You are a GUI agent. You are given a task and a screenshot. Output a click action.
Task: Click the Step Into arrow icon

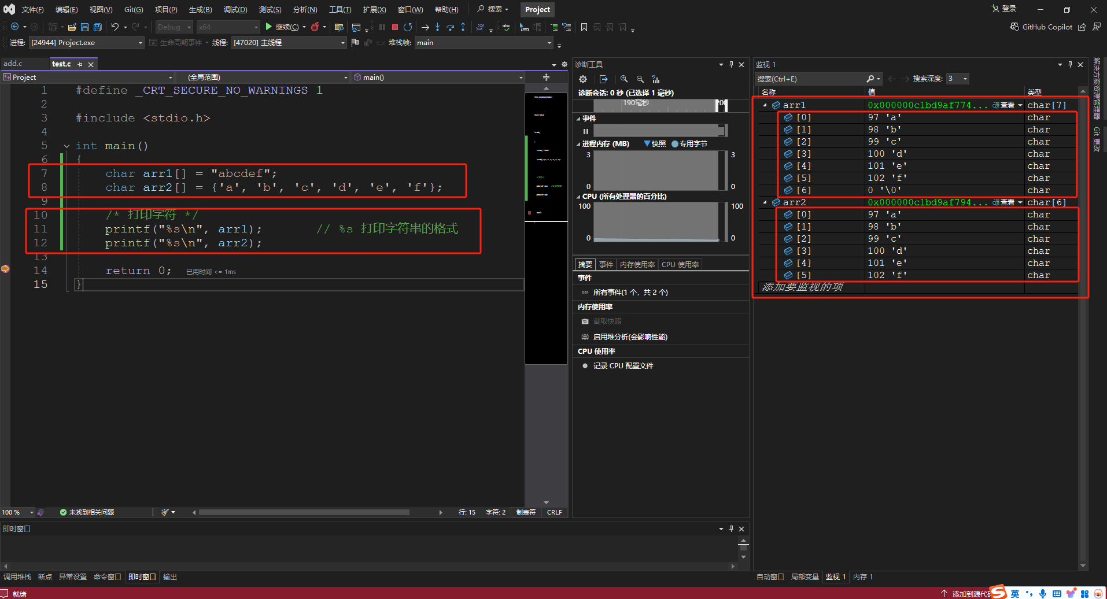tap(437, 27)
